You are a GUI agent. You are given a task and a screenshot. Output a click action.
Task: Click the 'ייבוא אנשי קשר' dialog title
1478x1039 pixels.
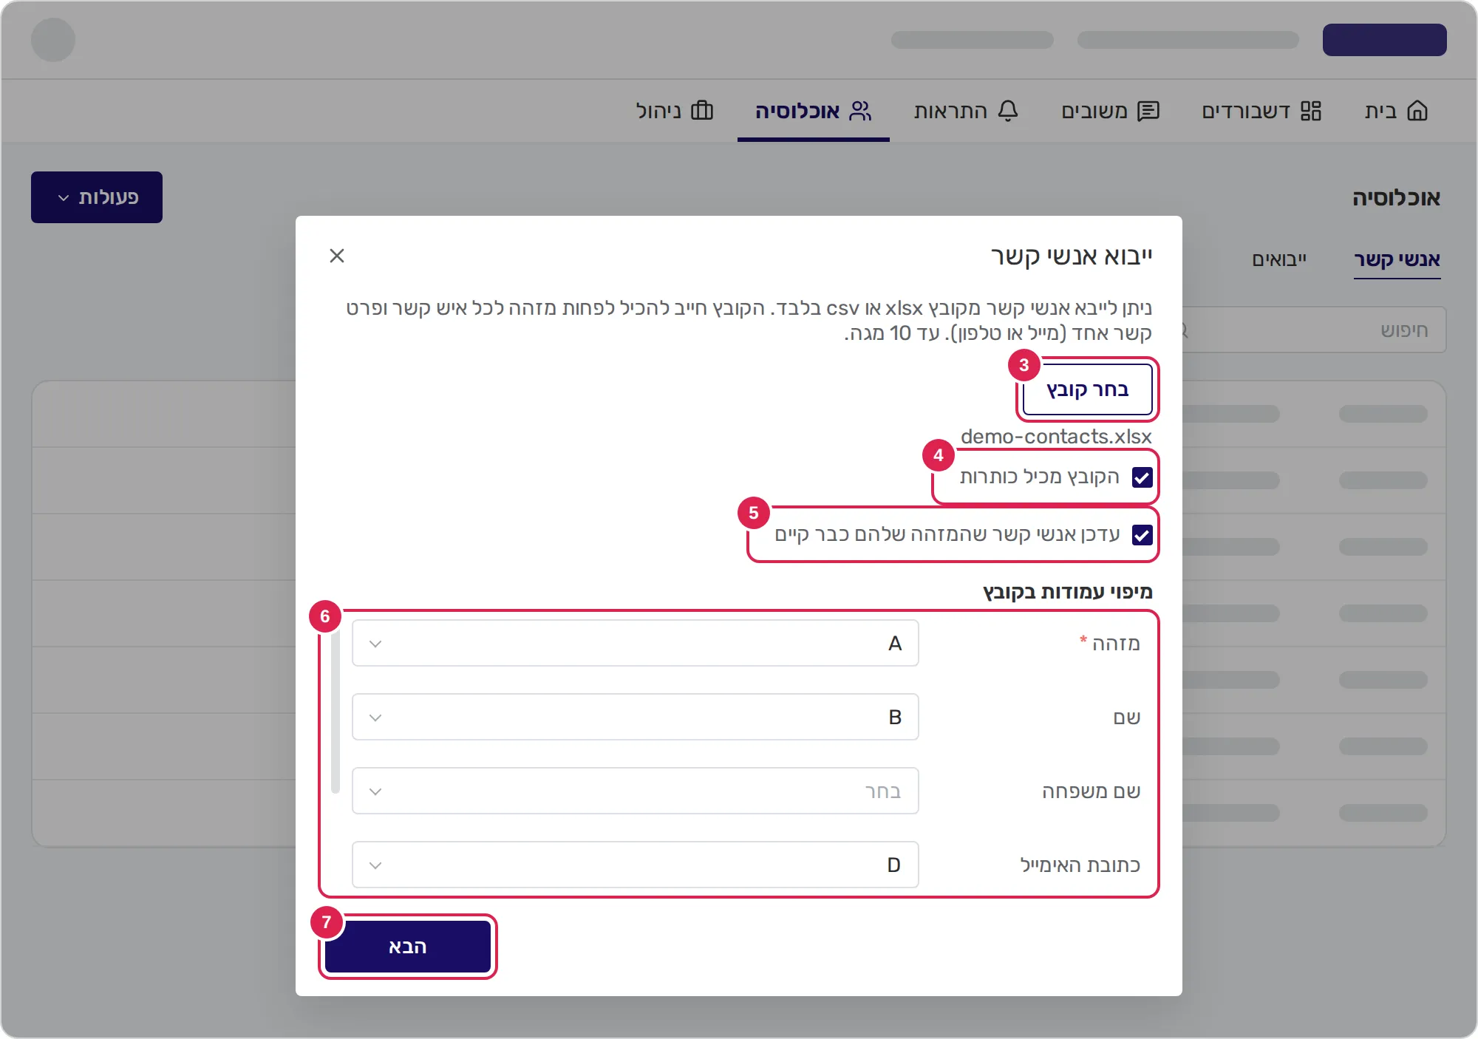tap(1072, 256)
